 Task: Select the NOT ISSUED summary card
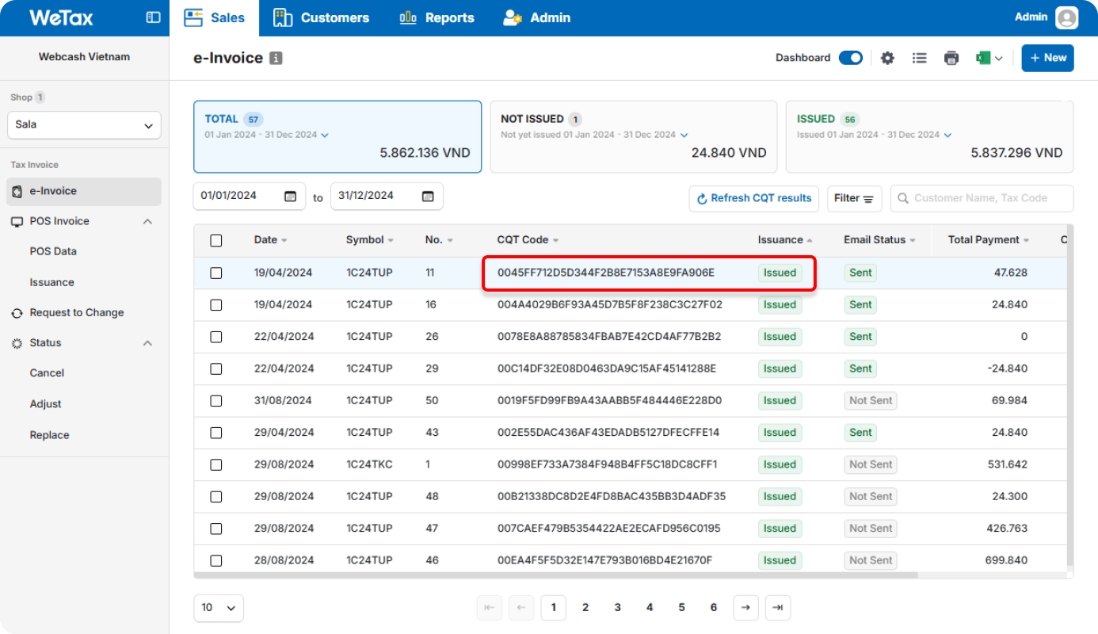click(x=634, y=136)
